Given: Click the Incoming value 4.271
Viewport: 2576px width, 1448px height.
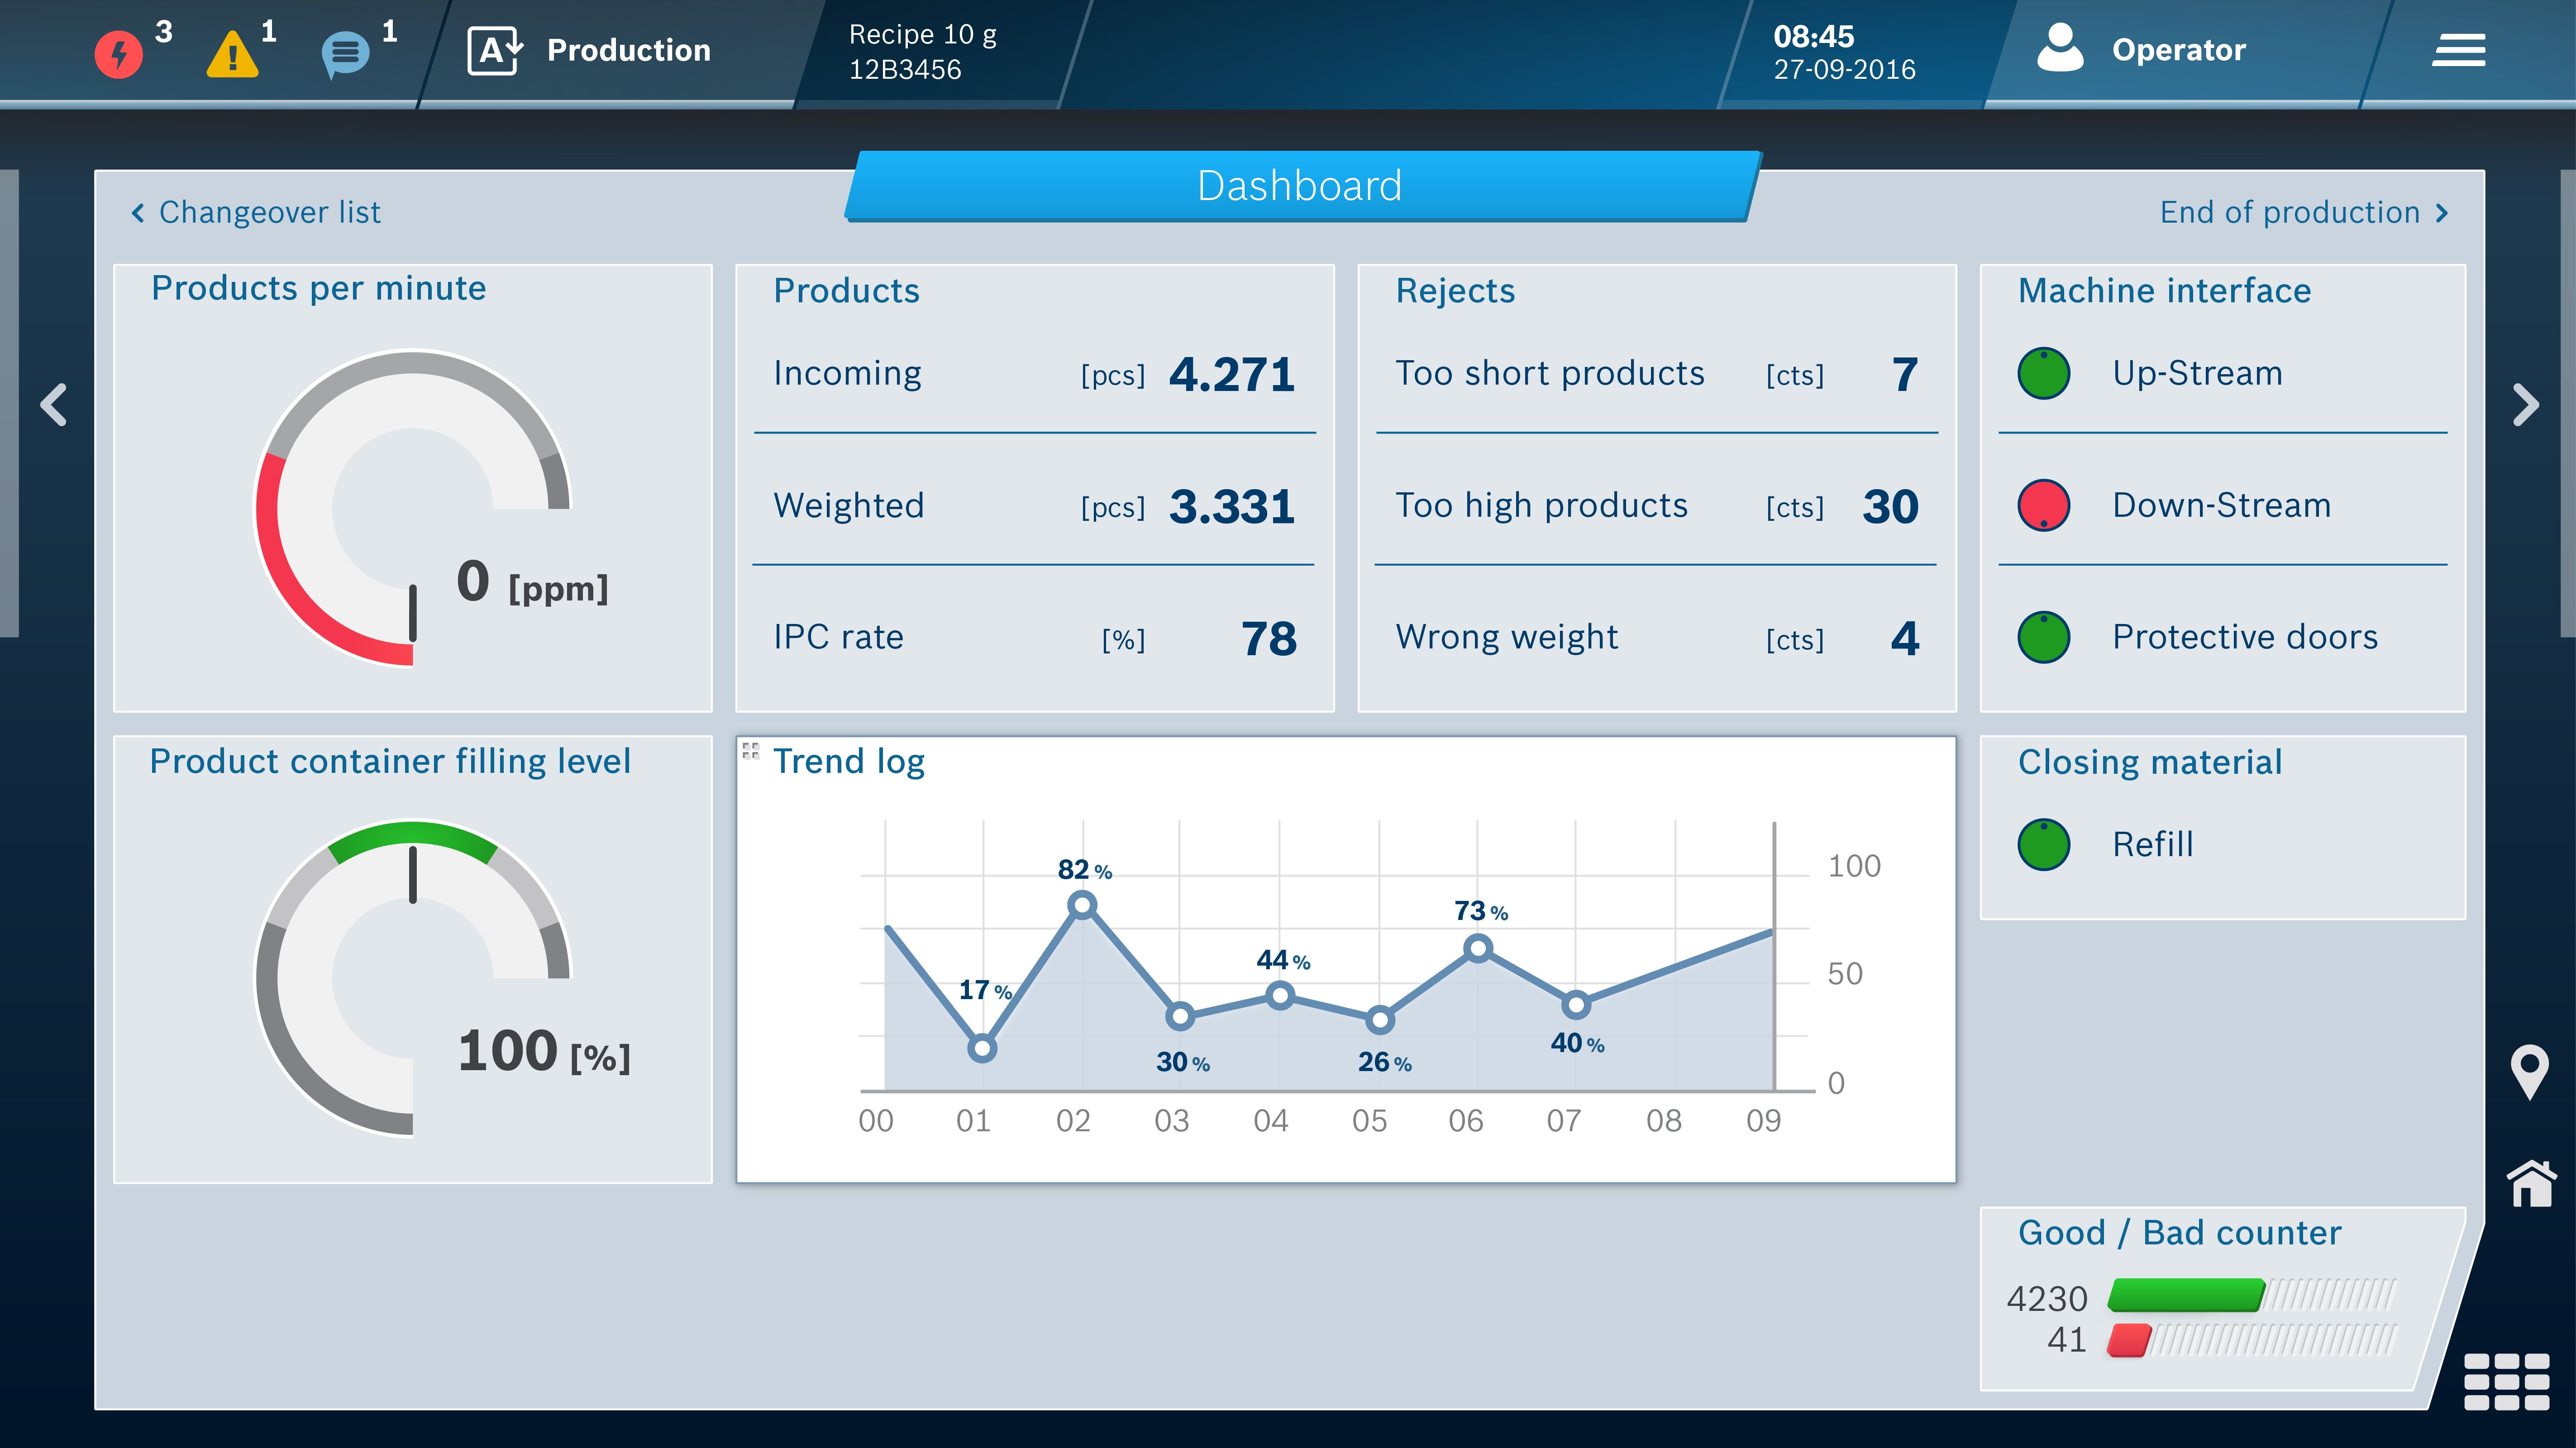Looking at the screenshot, I should click(x=1232, y=374).
